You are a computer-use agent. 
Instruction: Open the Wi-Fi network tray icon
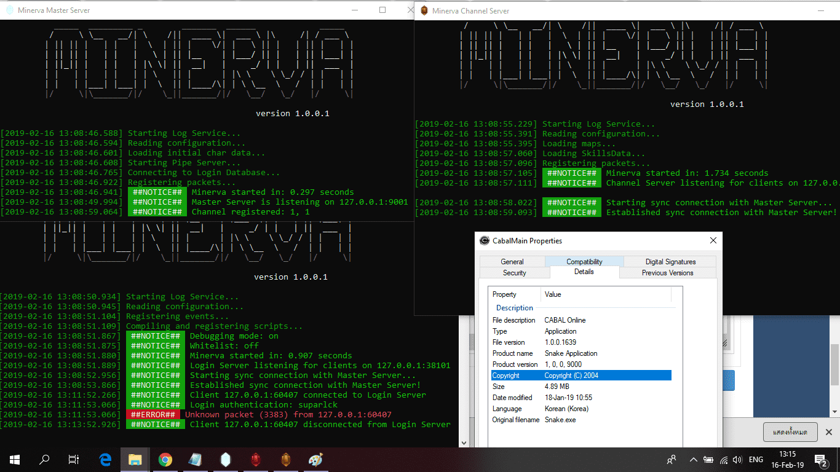(724, 459)
